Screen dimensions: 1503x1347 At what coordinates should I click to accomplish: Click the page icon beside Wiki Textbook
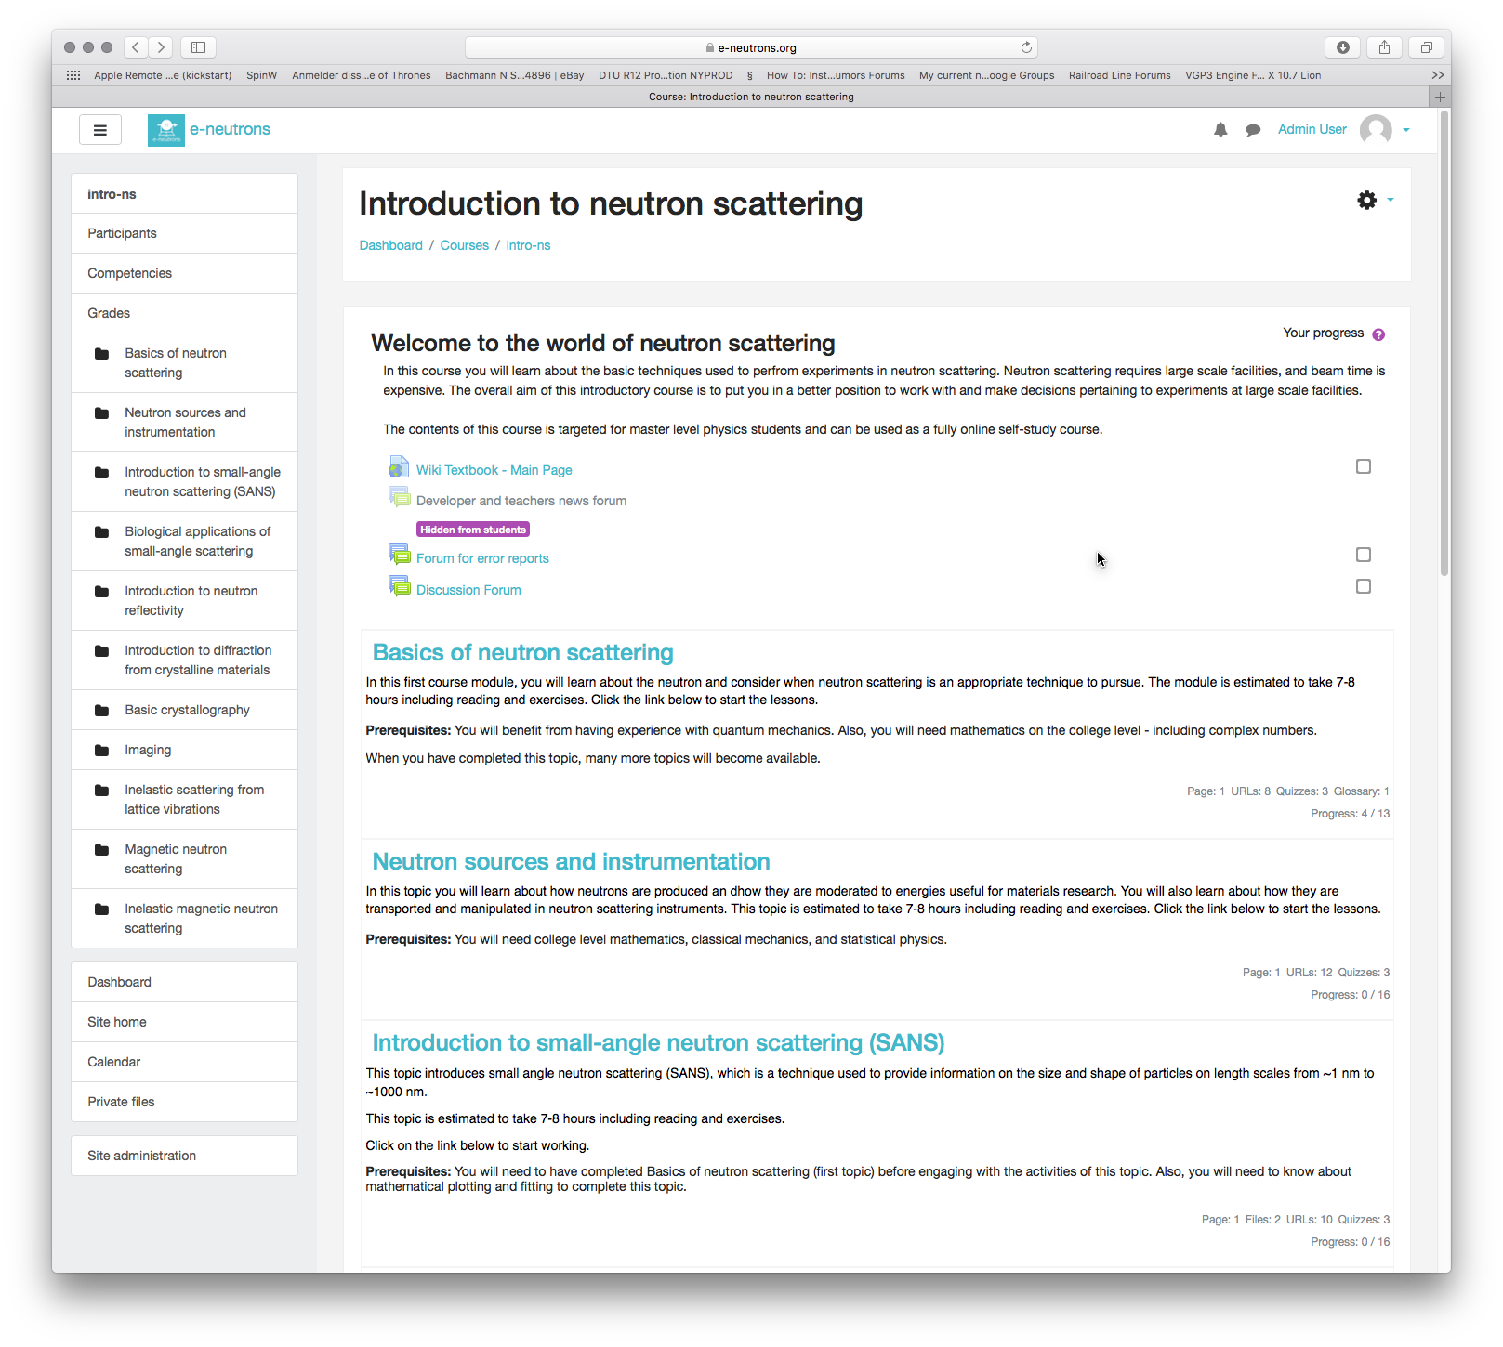click(399, 466)
